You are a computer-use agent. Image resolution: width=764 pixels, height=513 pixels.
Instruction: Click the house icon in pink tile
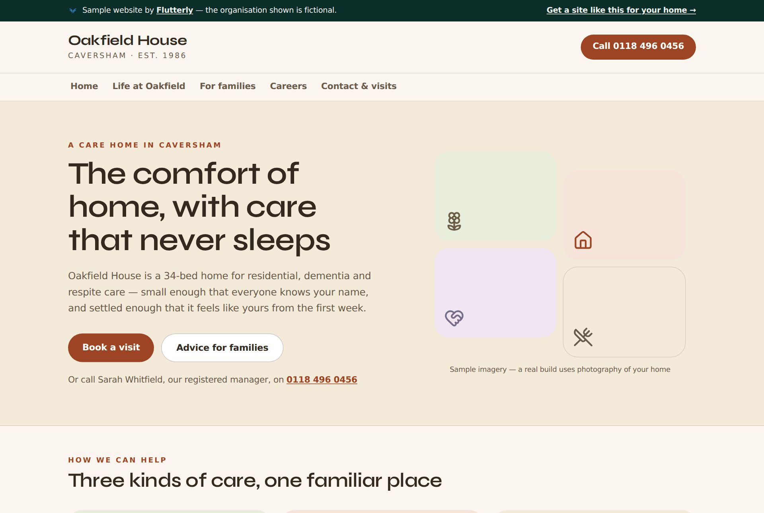583,240
